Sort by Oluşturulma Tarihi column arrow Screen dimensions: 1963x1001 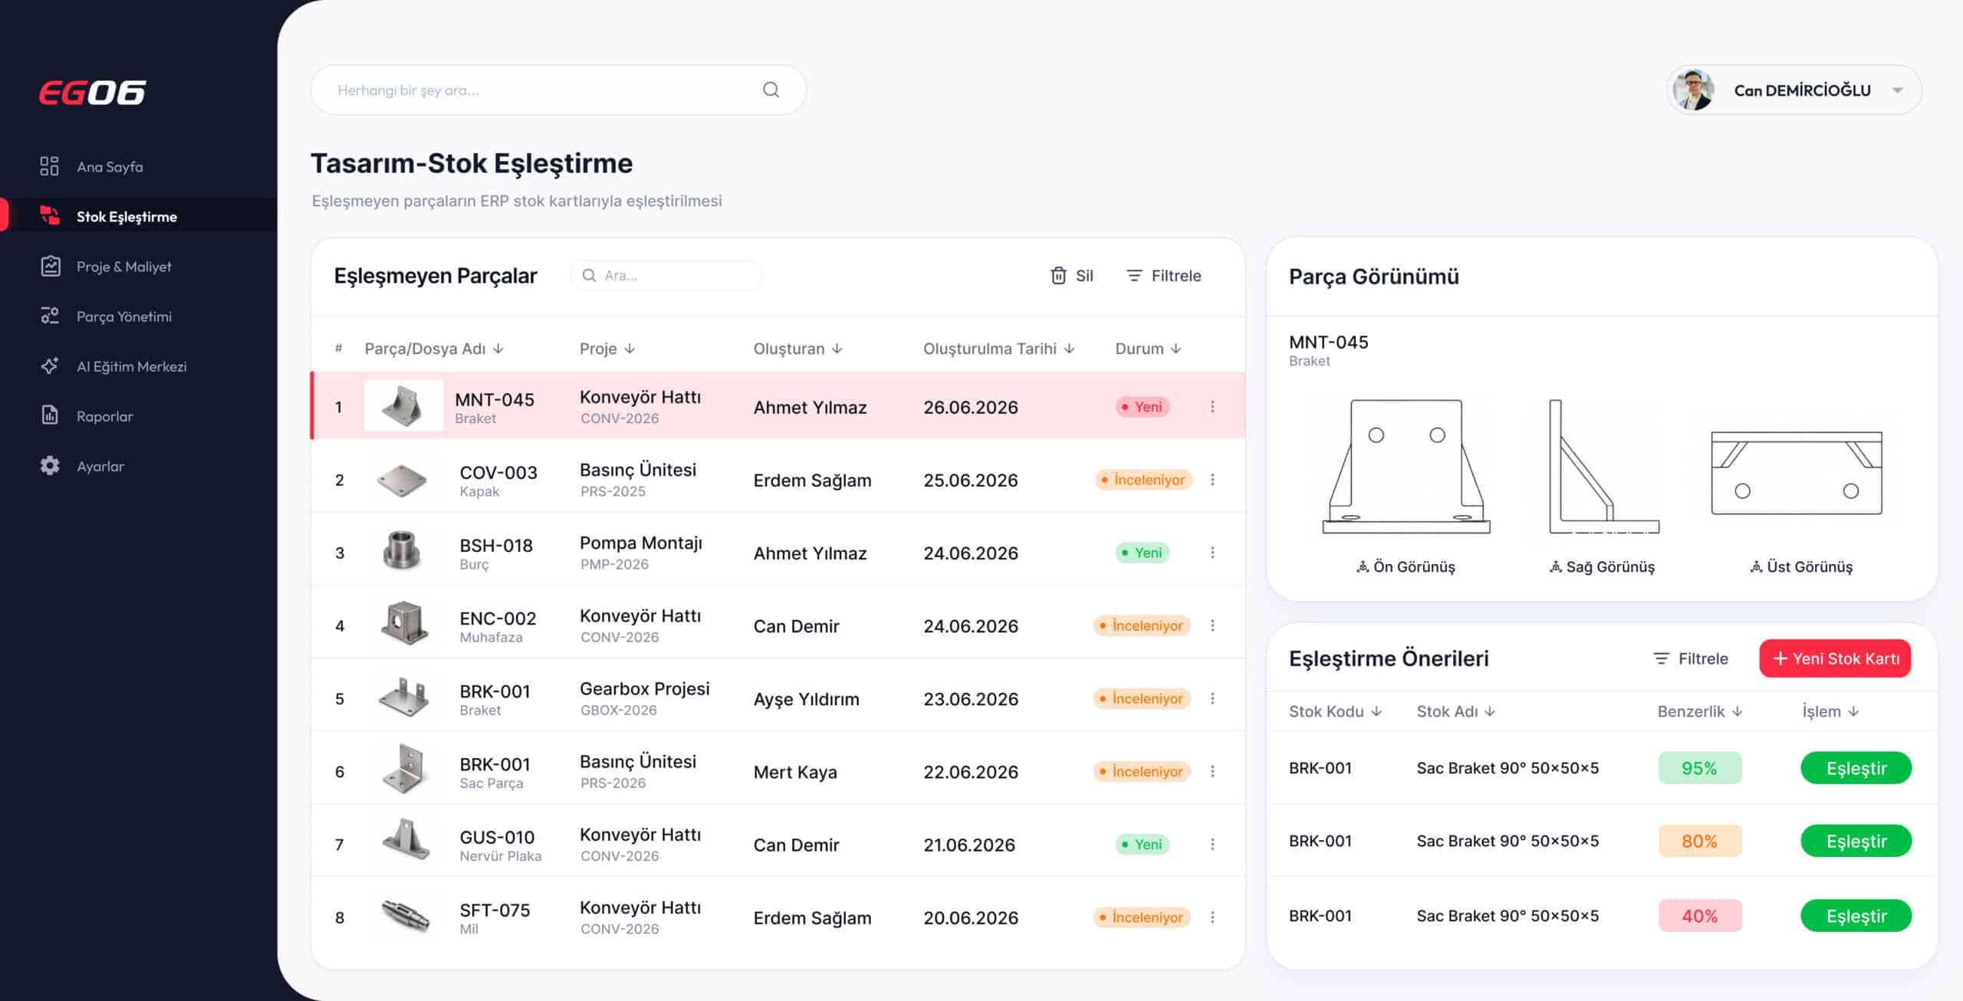coord(1070,349)
